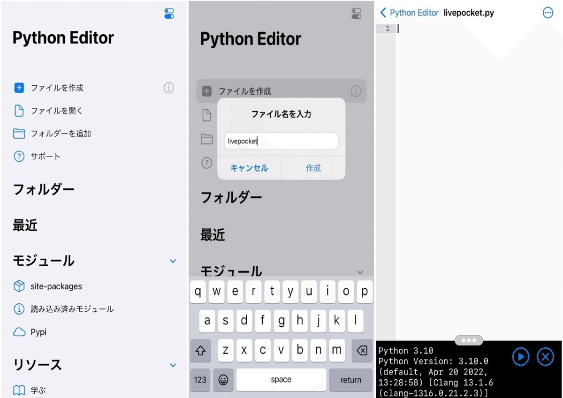Viewport: 563px width, 398px height.
Task: Click ファイルを作成 info circle icon in left panel
Action: click(x=168, y=88)
